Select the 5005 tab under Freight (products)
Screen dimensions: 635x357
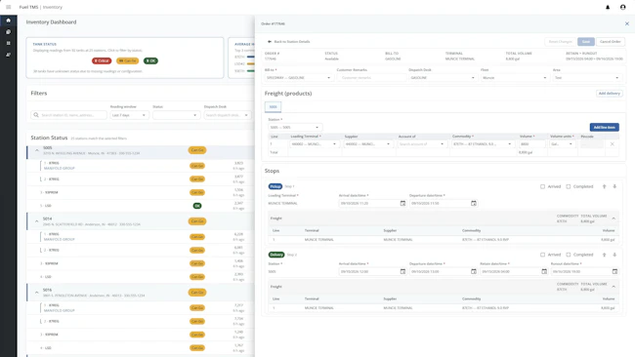(x=273, y=106)
